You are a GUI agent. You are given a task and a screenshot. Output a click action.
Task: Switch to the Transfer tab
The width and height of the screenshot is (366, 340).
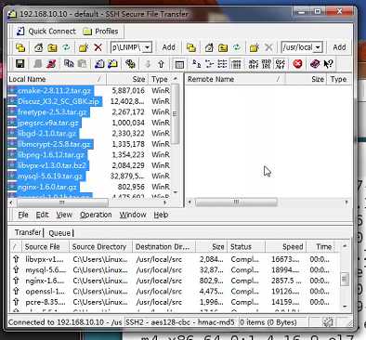[28, 232]
